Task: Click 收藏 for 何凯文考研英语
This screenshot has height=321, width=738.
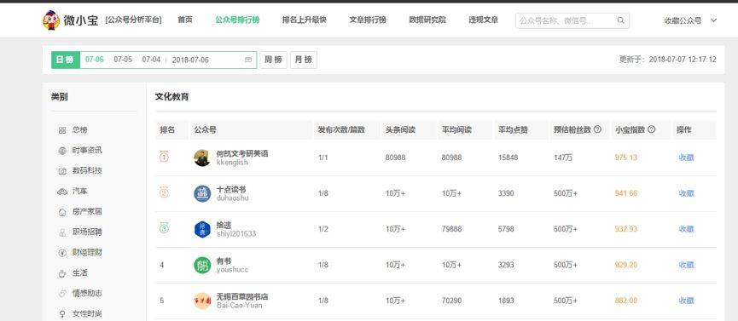Action: (x=686, y=158)
